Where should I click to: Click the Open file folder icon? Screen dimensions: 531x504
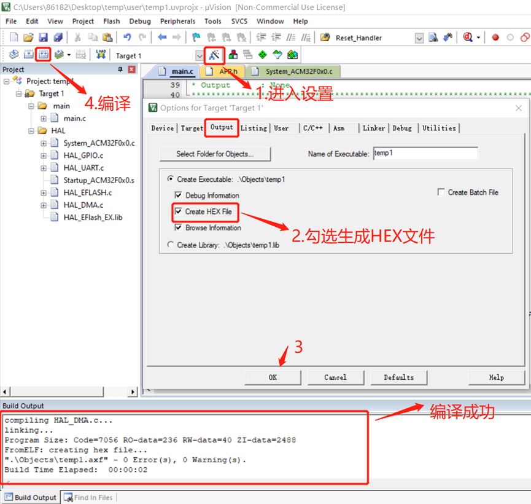[x=29, y=37]
